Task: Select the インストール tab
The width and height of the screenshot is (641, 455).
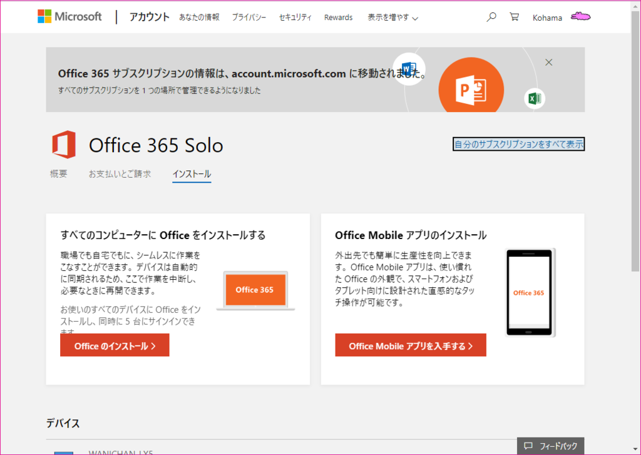Action: (x=192, y=174)
